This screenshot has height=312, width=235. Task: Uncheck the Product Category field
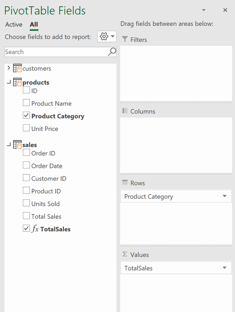coord(26,116)
